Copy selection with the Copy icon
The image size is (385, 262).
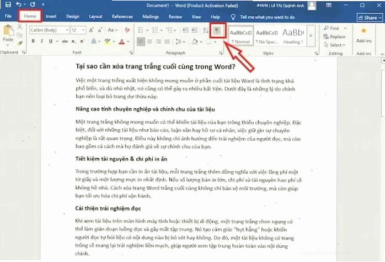(x=20, y=35)
